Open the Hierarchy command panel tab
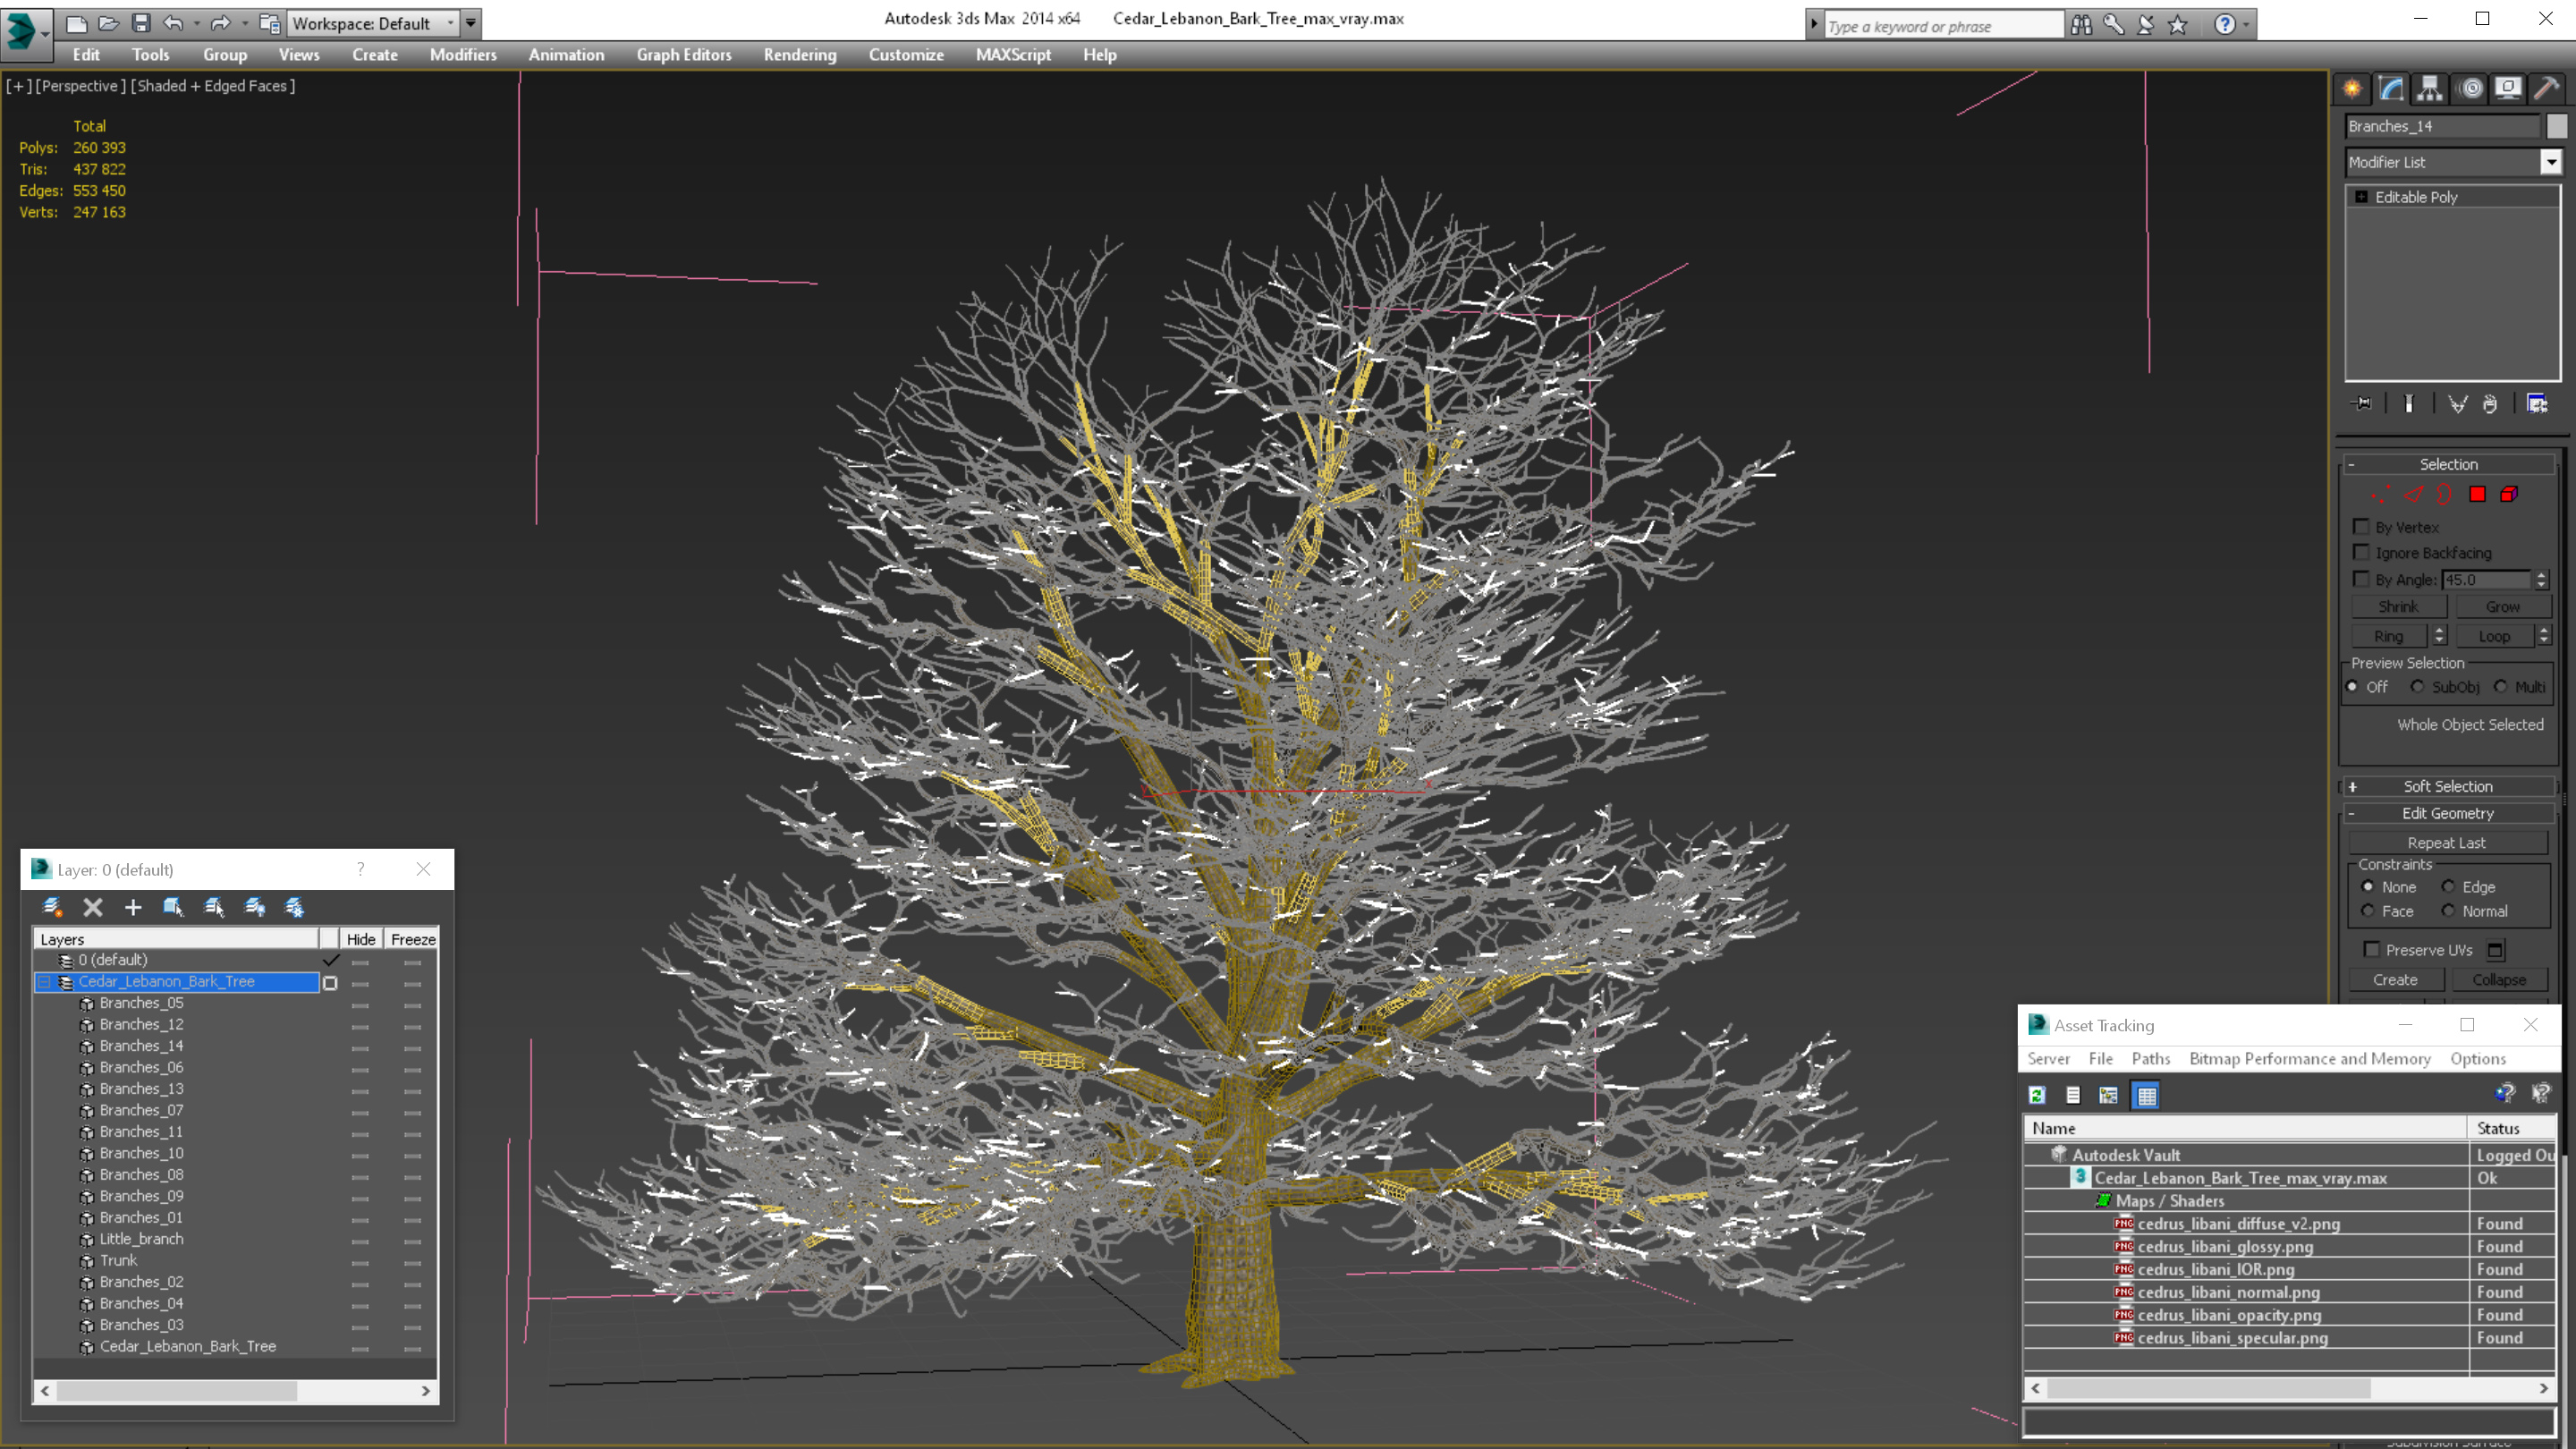Screen dimensions: 2576x1449 click(x=2430, y=89)
